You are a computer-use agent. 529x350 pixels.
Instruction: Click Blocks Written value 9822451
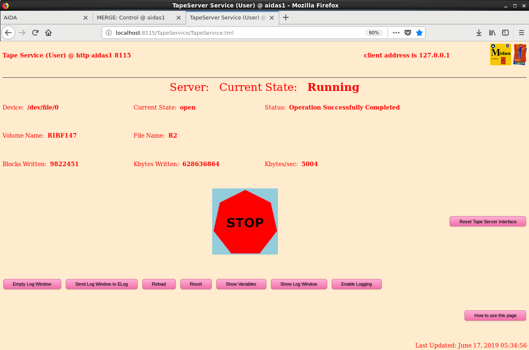65,164
